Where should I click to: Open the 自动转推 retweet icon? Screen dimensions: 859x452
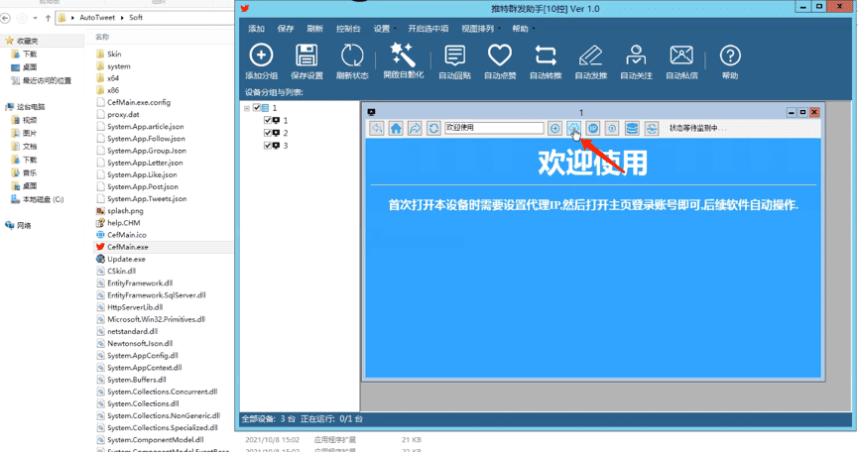coord(546,56)
